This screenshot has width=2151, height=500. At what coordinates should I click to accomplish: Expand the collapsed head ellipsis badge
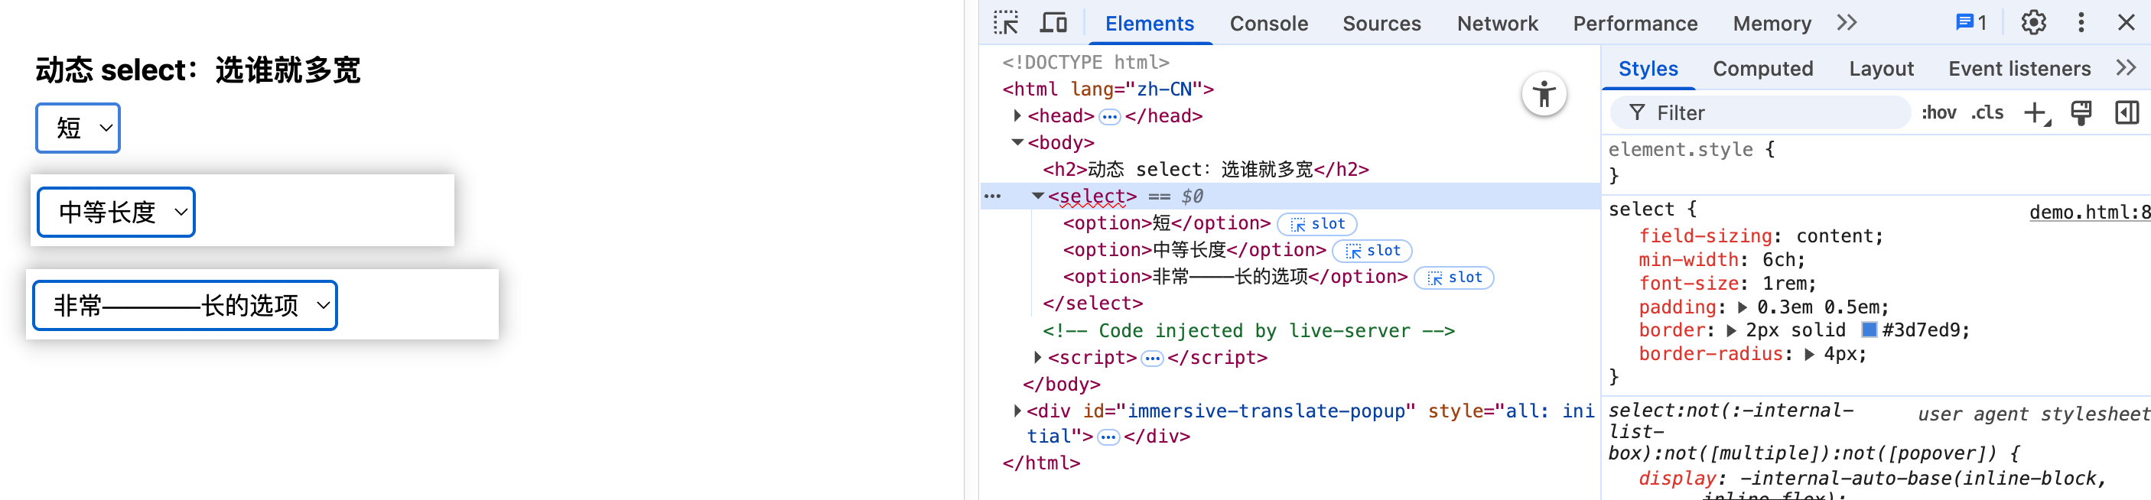pyautogui.click(x=1109, y=117)
